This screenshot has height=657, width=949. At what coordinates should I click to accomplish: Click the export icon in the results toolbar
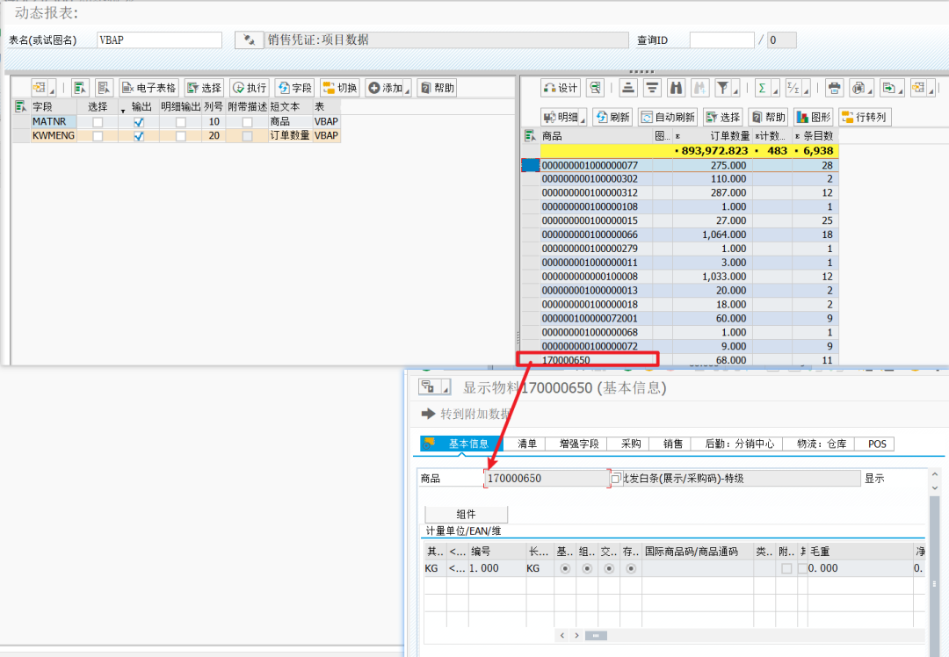pyautogui.click(x=888, y=89)
